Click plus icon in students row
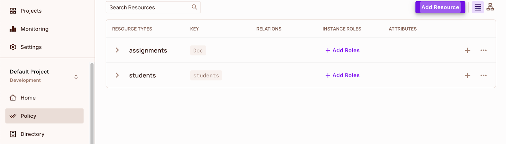 [467, 75]
